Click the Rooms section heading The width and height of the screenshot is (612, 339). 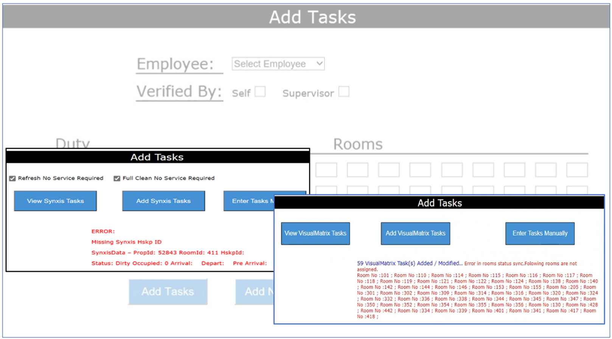pos(357,144)
